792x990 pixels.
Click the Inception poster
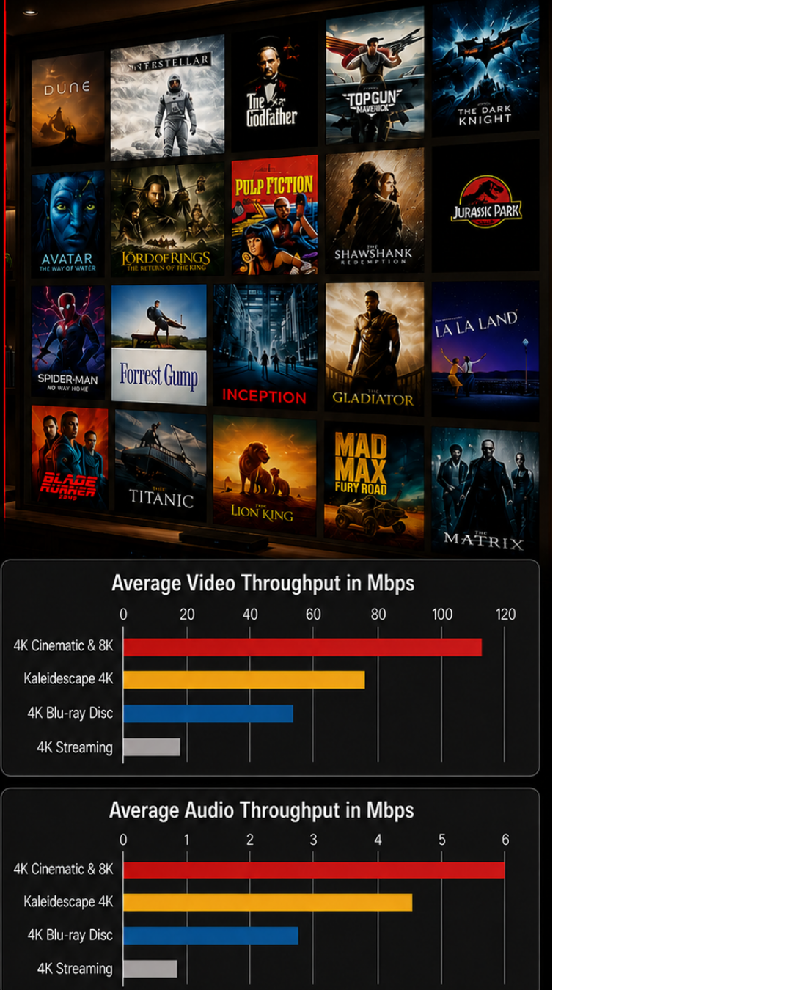click(x=265, y=346)
